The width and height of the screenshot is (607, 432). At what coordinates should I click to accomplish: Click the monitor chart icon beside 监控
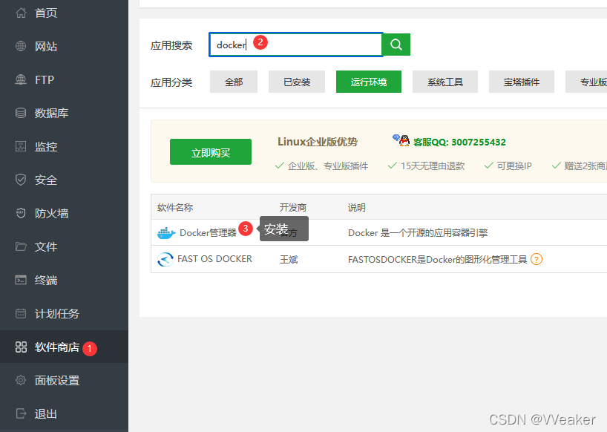click(21, 146)
